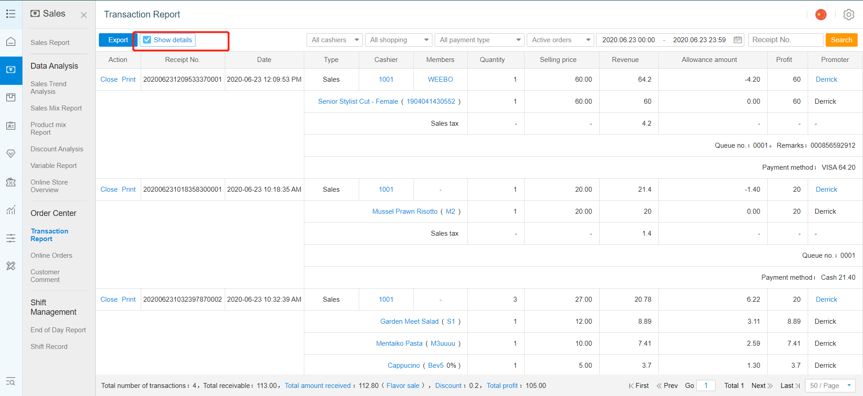Open End of Day Report
The height and width of the screenshot is (396, 863).
coord(58,330)
